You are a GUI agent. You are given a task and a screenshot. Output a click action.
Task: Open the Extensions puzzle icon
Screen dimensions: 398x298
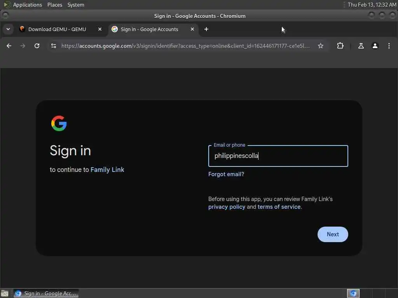(x=340, y=46)
